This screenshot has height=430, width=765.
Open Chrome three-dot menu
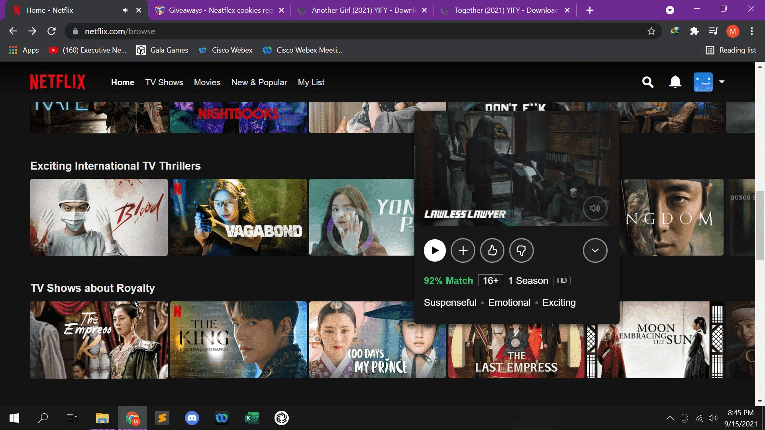point(752,31)
